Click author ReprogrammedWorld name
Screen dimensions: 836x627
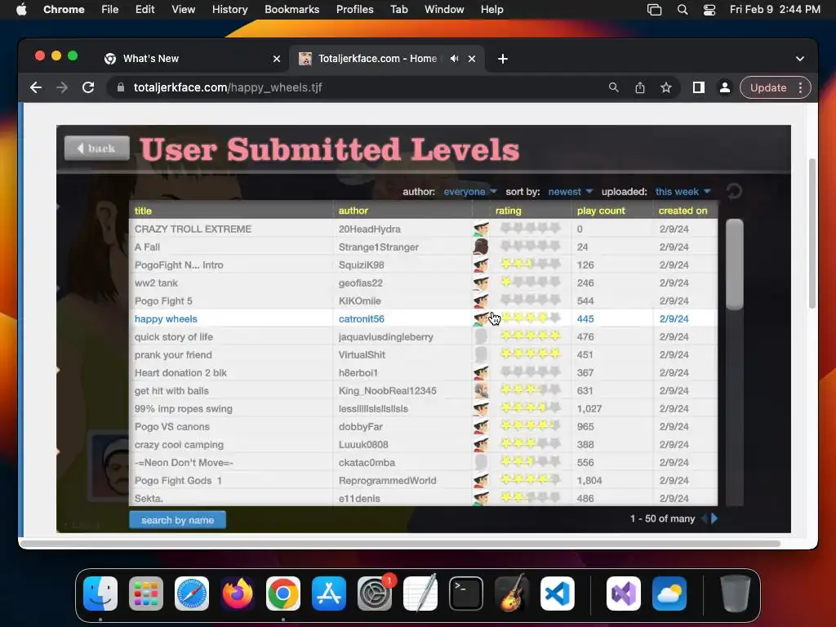point(387,480)
